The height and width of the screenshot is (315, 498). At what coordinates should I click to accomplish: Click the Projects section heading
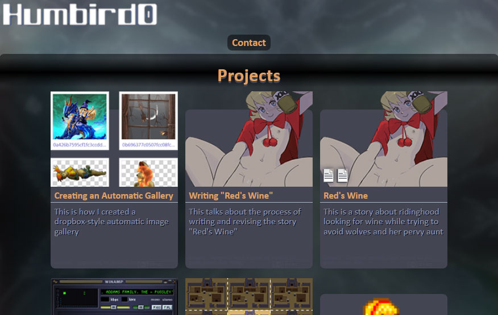248,75
